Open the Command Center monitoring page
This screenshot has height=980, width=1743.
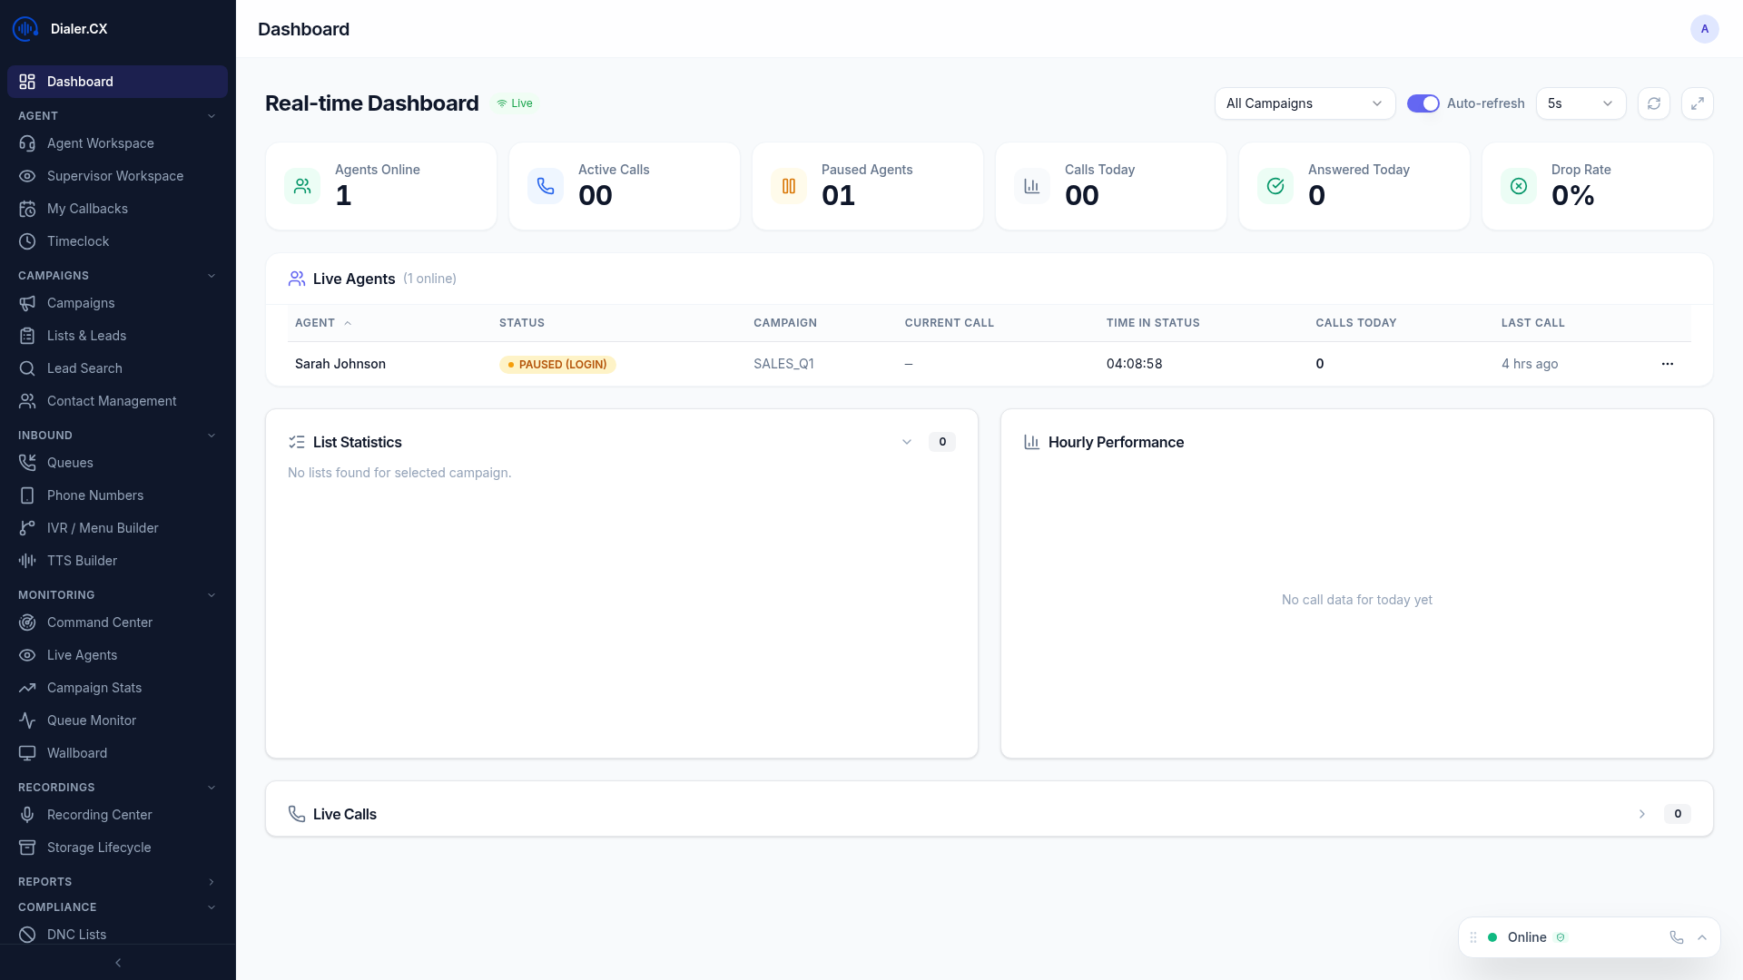click(100, 622)
